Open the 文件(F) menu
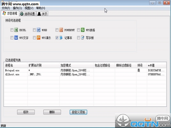Image resolution: width=171 pixels, height=128 pixels. tap(6, 8)
